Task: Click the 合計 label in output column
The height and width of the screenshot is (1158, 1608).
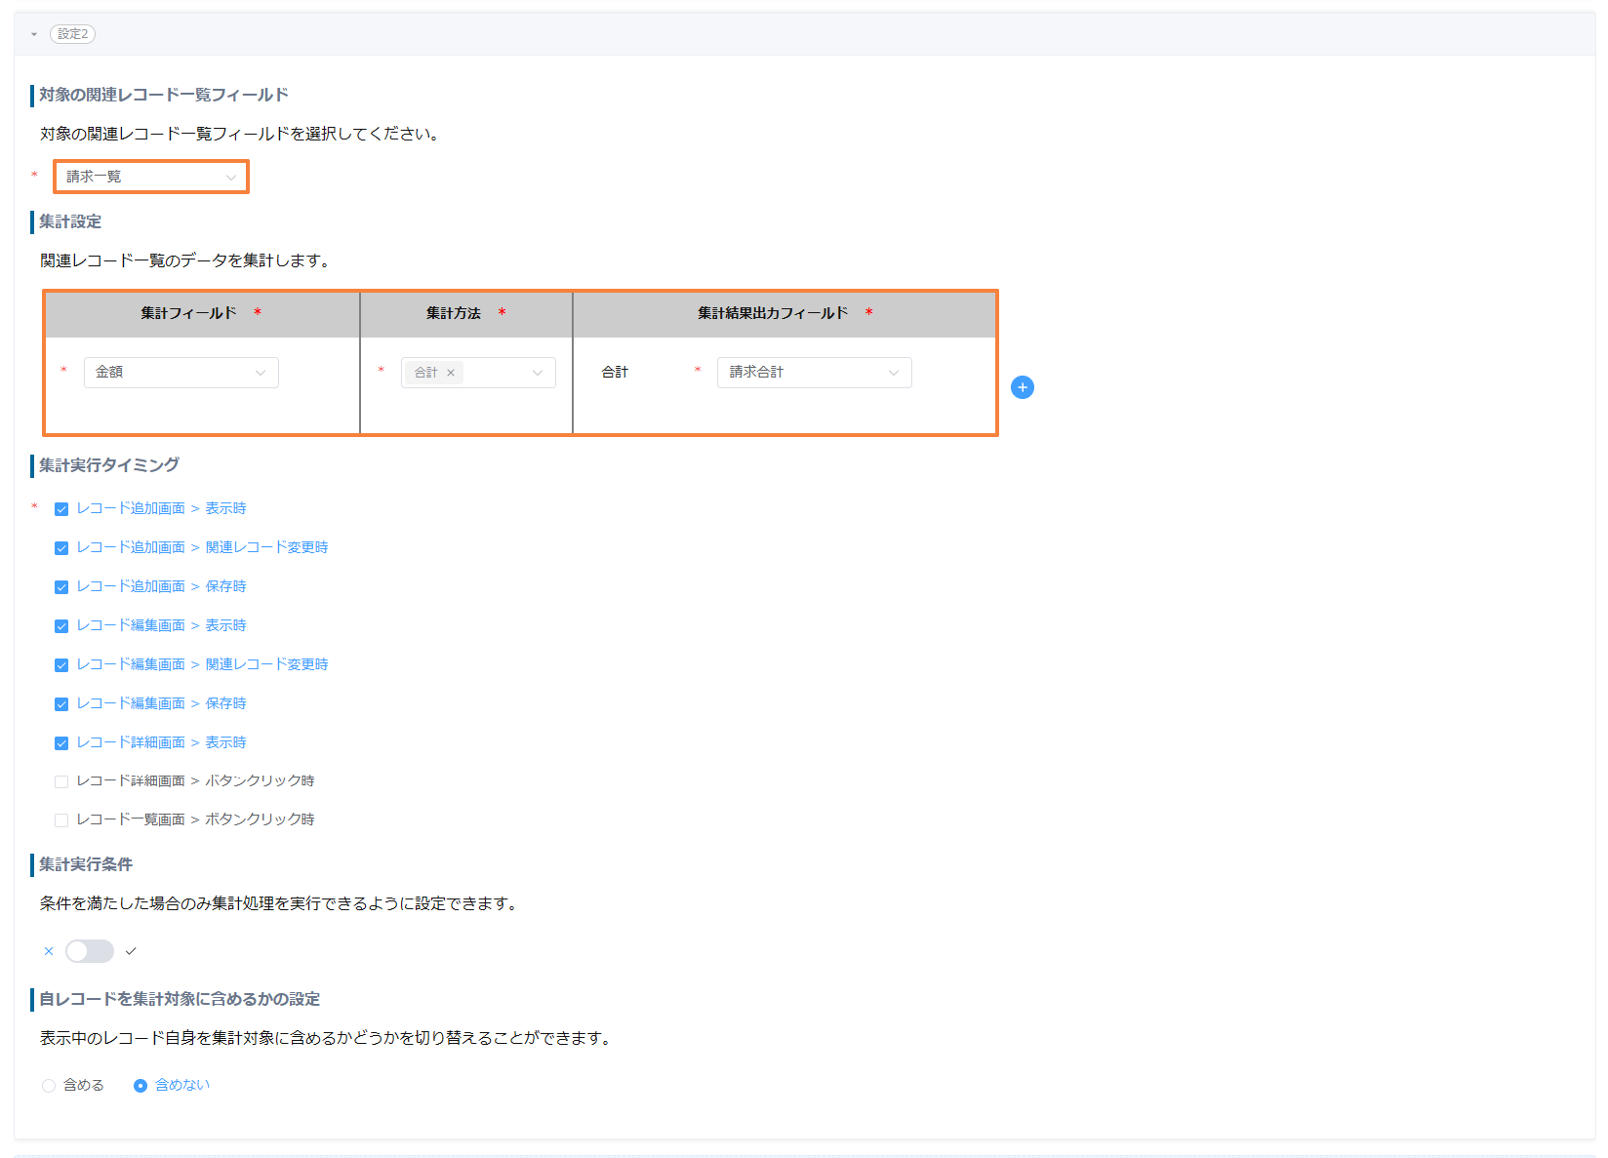Action: 615,373
